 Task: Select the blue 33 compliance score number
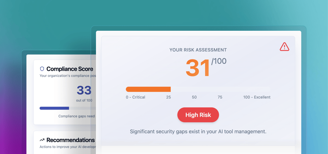(84, 90)
